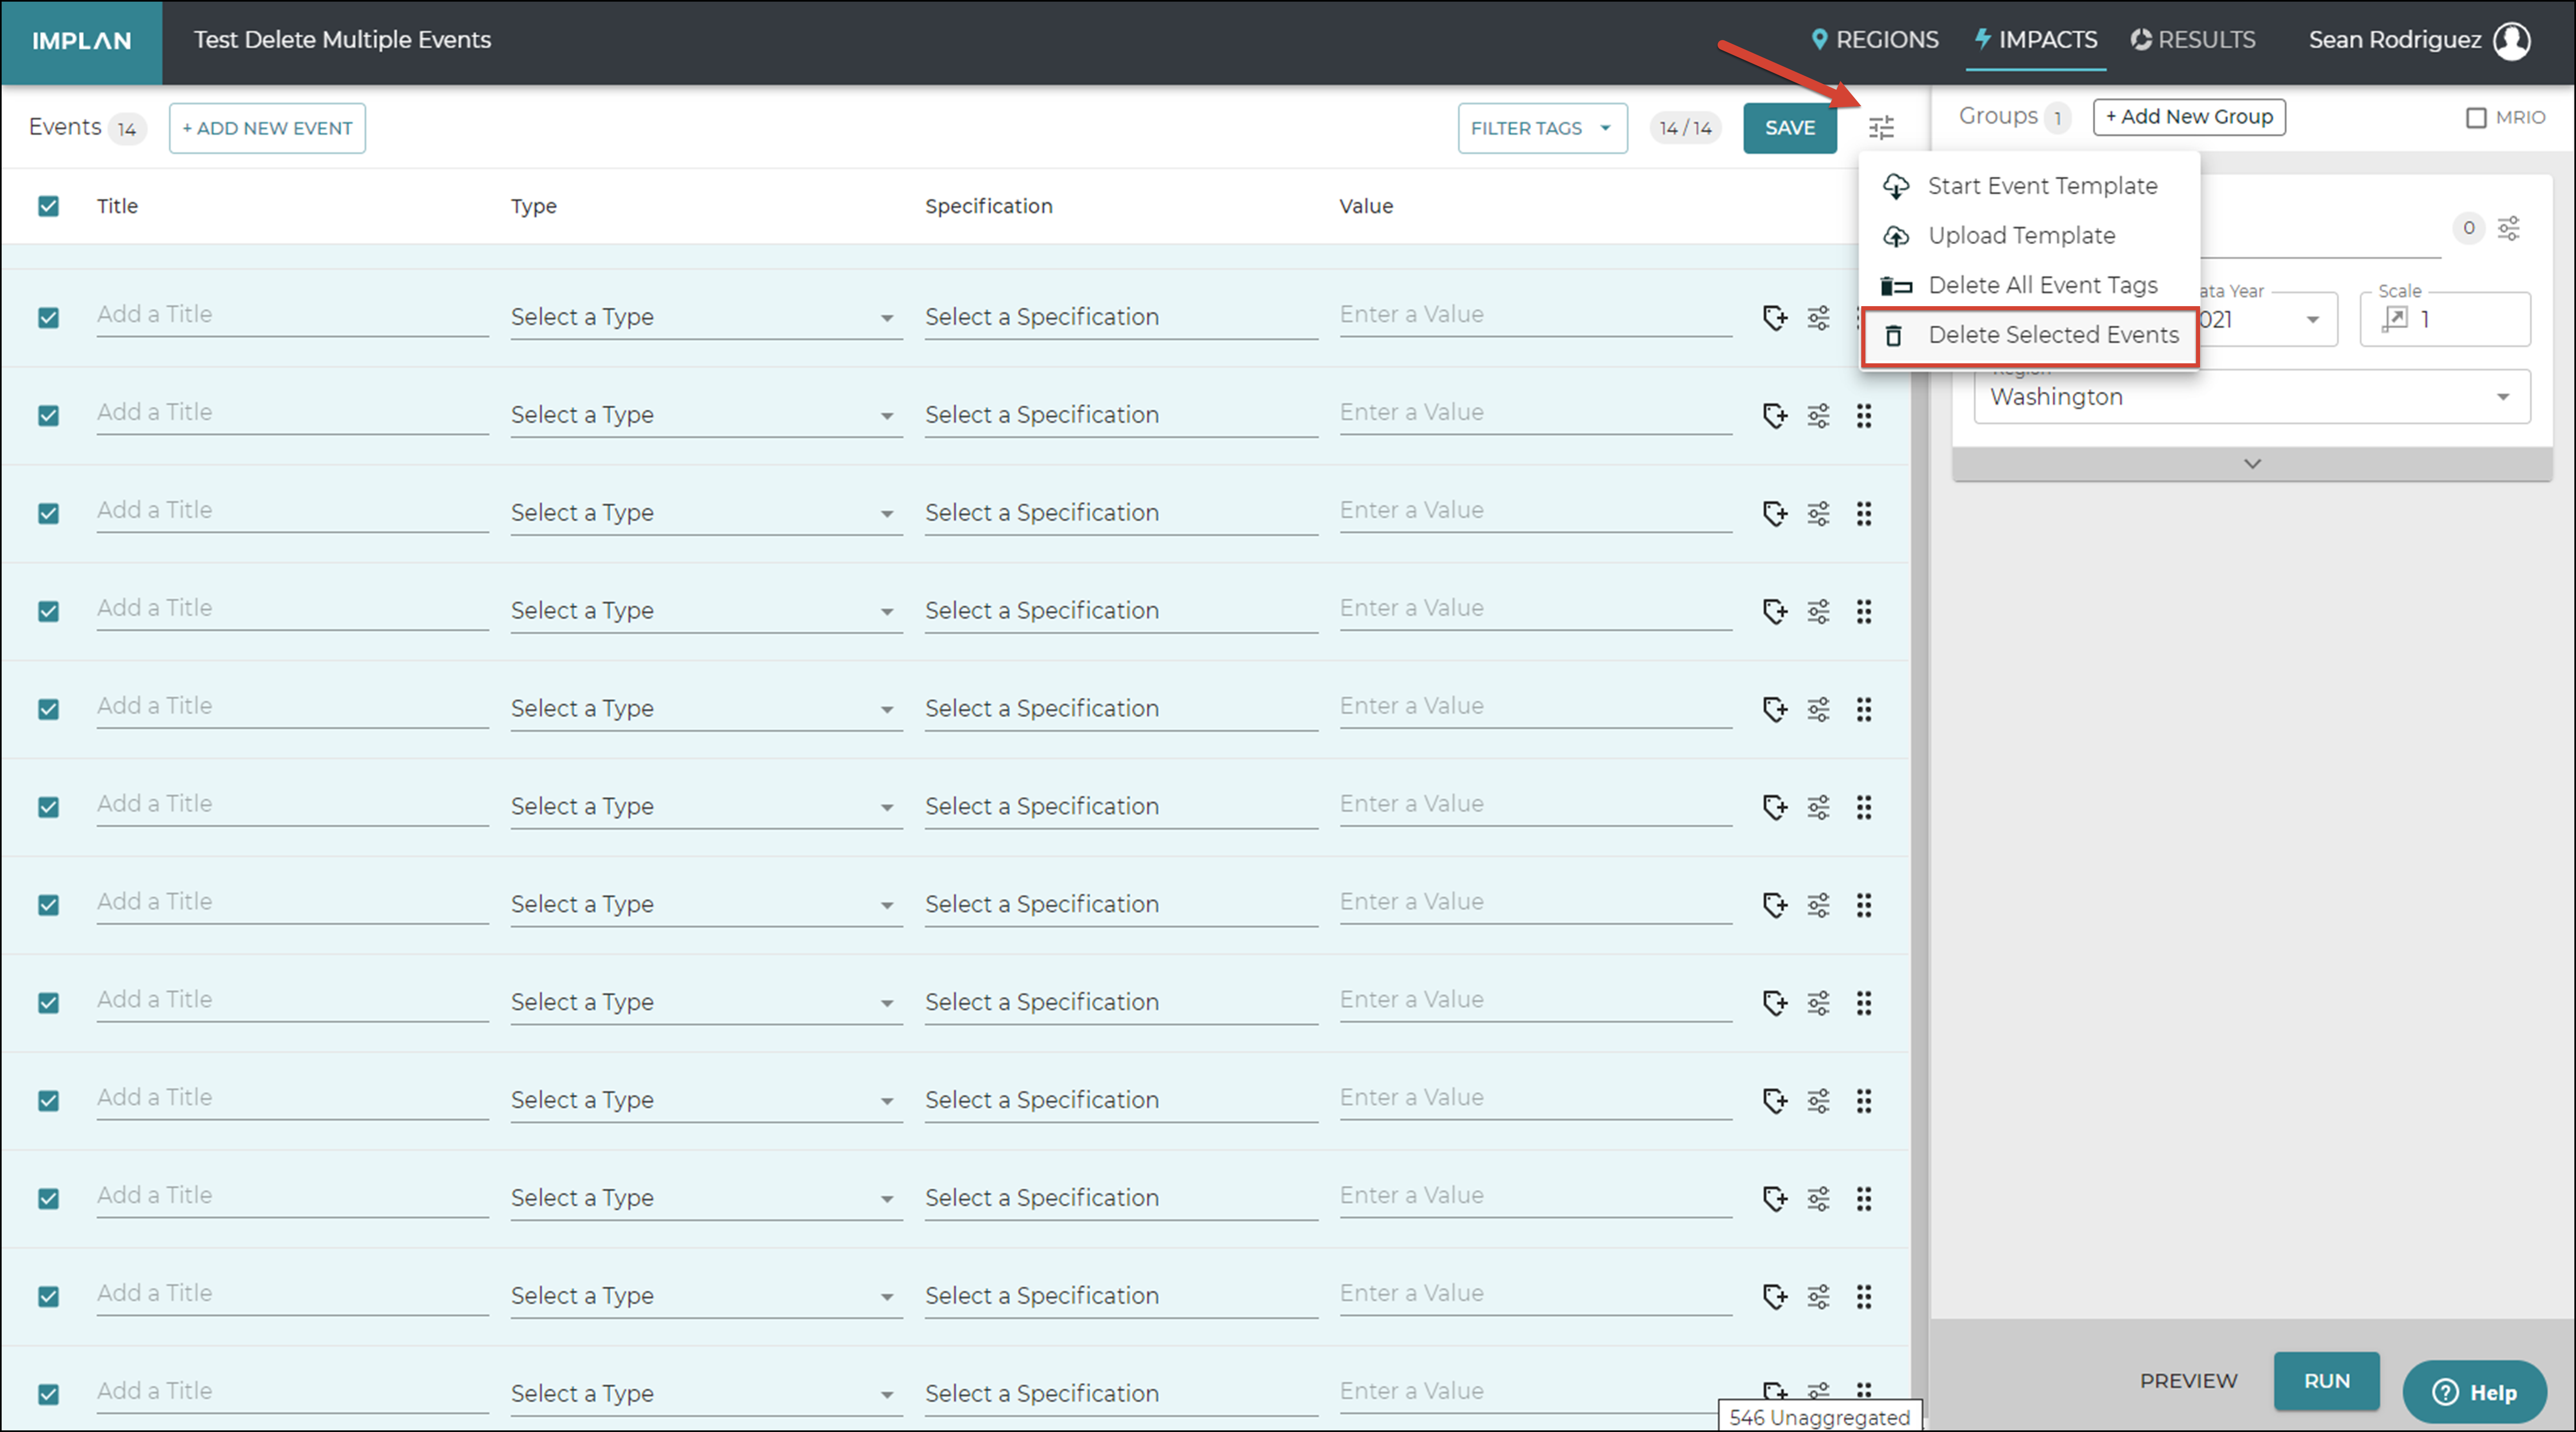
Task: Click Enter a Value field on fourth event row
Action: (x=1536, y=609)
